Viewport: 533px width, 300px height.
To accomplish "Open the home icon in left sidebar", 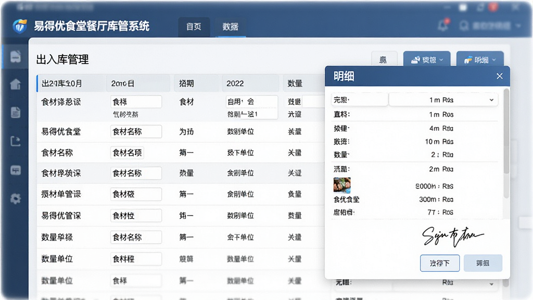I will tap(15, 84).
